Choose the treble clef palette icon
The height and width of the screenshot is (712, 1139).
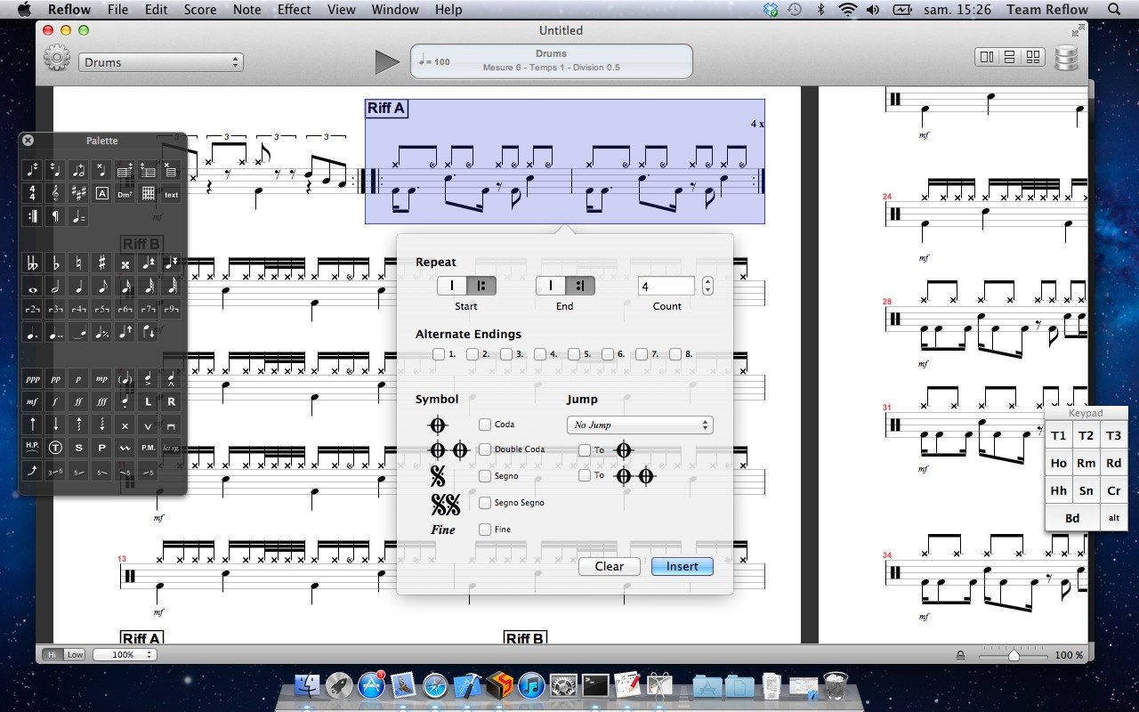tap(56, 194)
